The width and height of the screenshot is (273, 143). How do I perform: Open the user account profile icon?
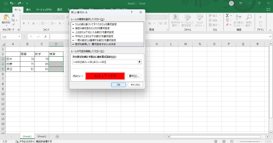click(231, 3)
